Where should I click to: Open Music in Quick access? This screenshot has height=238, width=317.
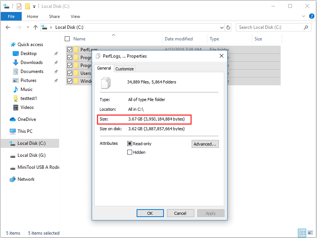[x=27, y=89]
